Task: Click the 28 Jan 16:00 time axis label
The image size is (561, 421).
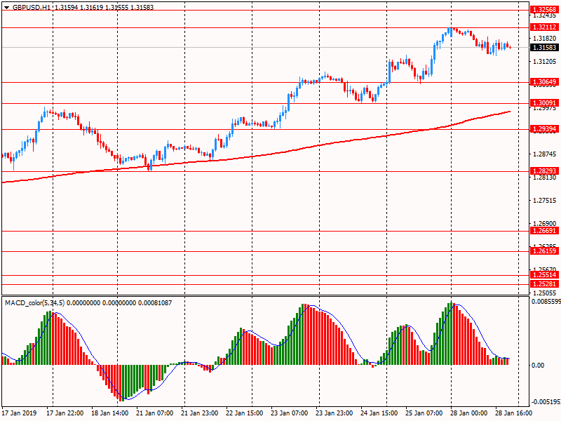Action: point(513,413)
